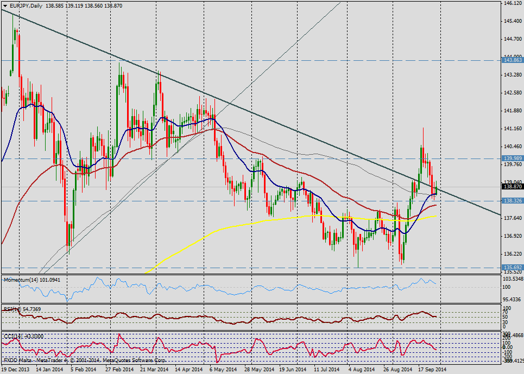Click the 27 Feb 2014 date label
524x374 pixels.
pos(119,369)
